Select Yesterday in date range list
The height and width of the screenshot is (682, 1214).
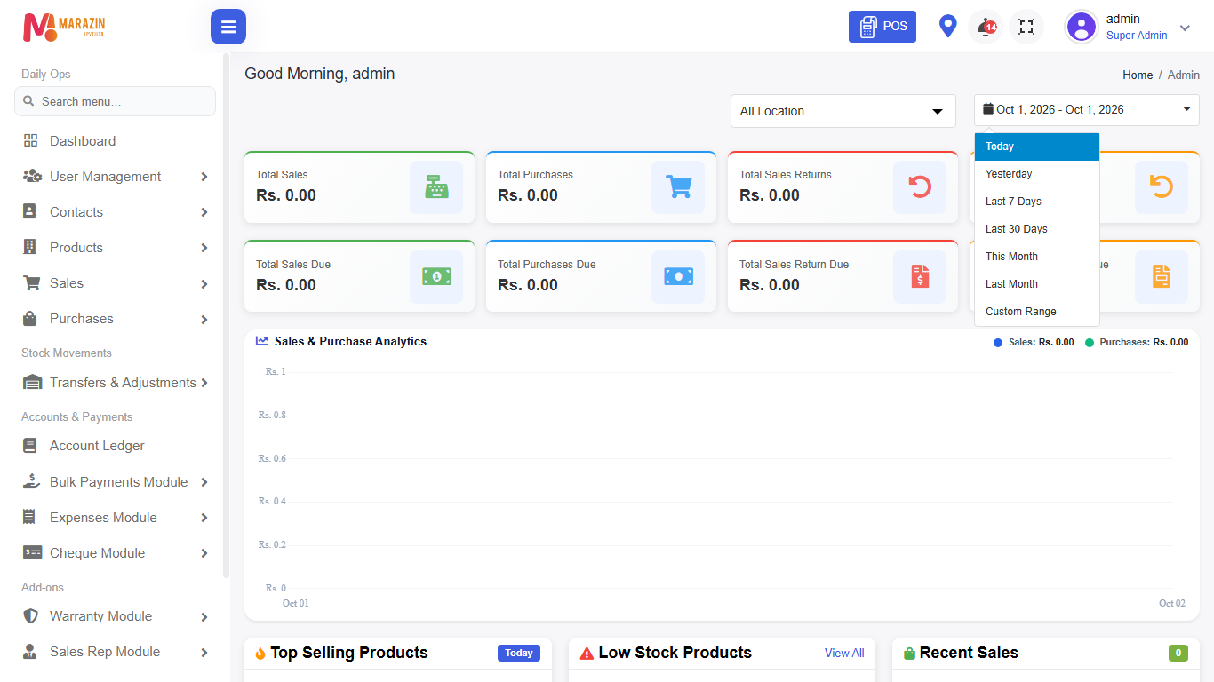coord(1037,174)
